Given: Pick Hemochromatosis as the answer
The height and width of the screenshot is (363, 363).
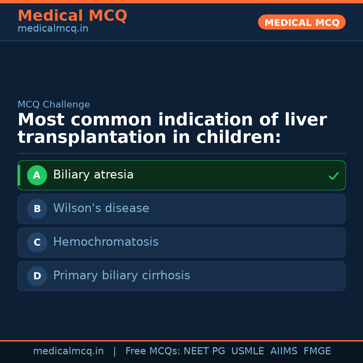Looking at the screenshot, I should point(106,242).
